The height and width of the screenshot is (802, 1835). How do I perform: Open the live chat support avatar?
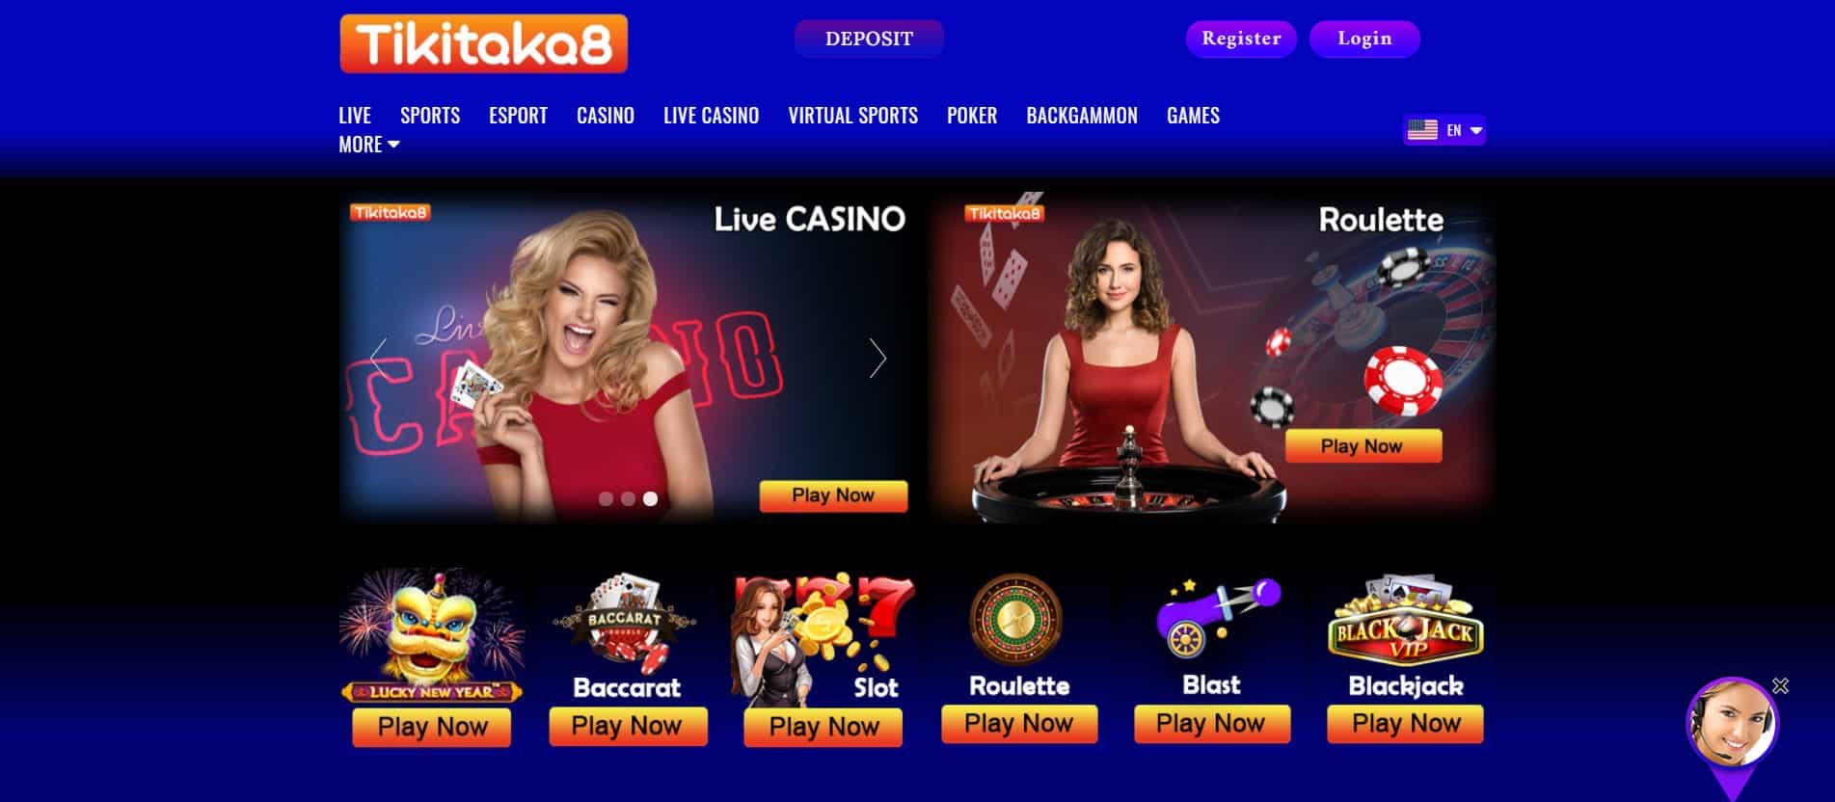(x=1732, y=723)
